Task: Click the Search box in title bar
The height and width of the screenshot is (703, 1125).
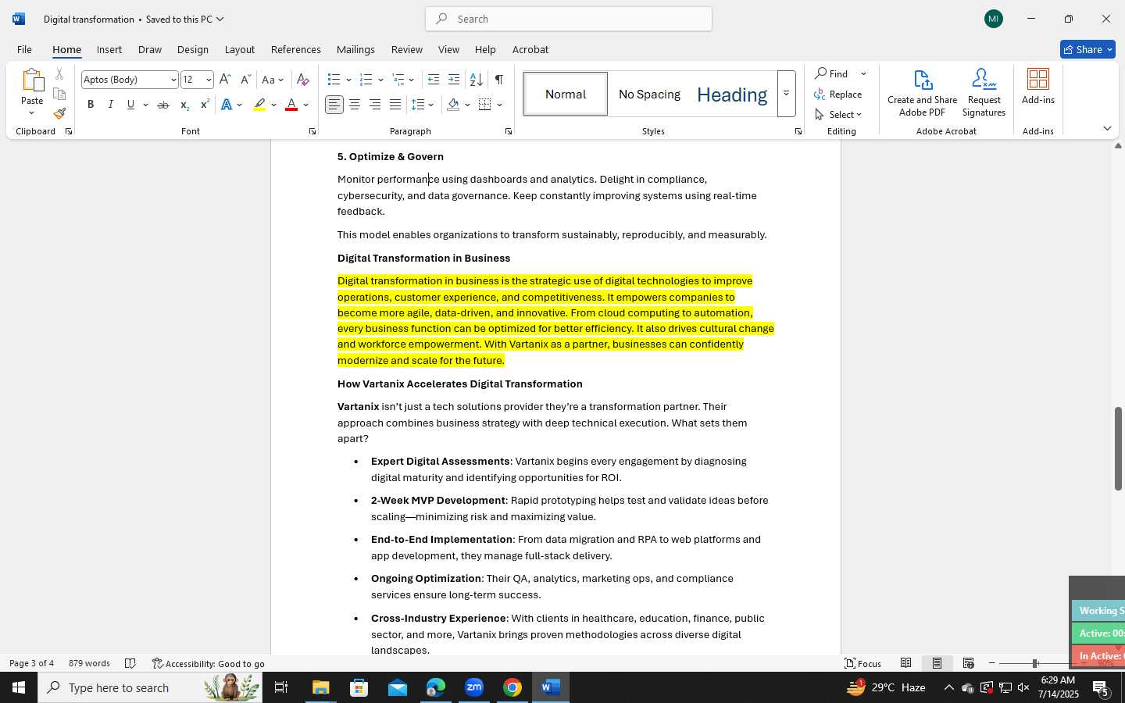Action: tap(569, 19)
